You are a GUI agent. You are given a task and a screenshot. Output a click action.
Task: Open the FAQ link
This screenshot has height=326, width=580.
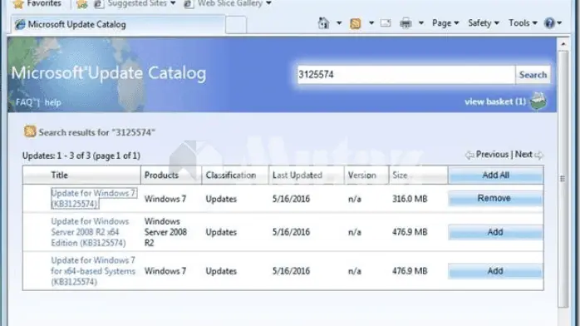(x=24, y=102)
